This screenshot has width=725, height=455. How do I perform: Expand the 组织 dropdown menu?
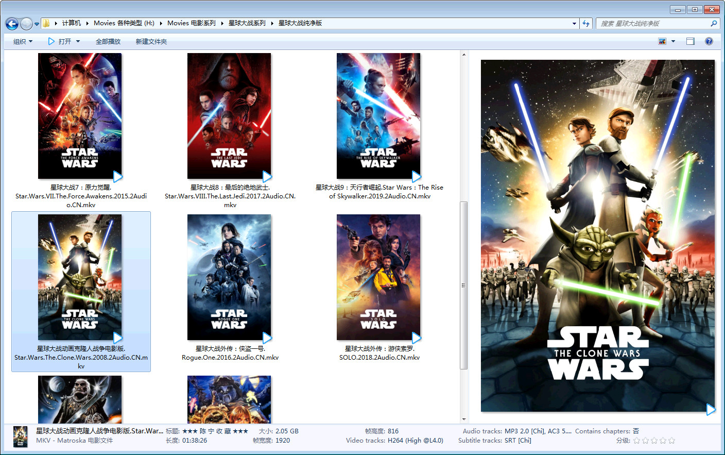coord(23,41)
